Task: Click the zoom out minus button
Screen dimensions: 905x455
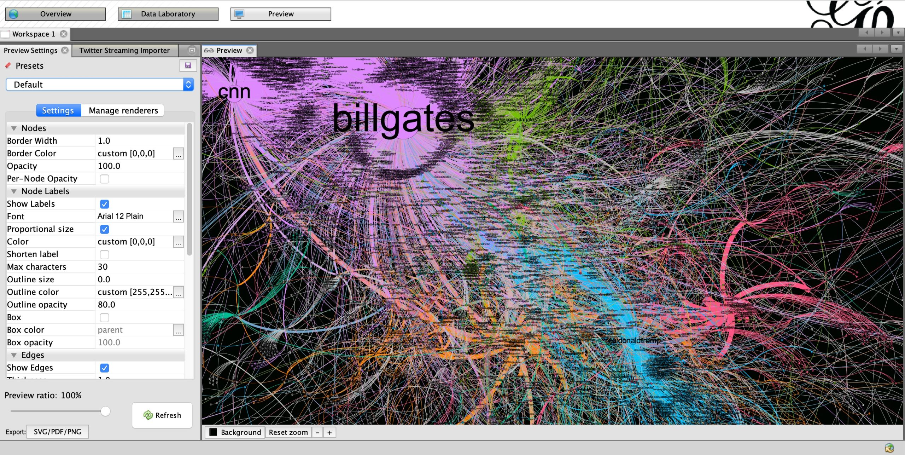Action: (317, 432)
